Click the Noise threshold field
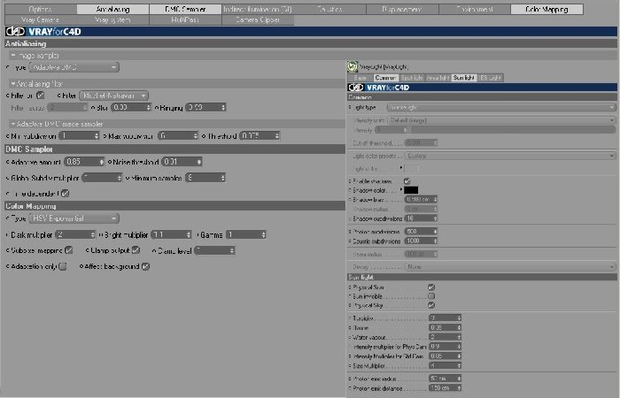 pyautogui.click(x=182, y=162)
